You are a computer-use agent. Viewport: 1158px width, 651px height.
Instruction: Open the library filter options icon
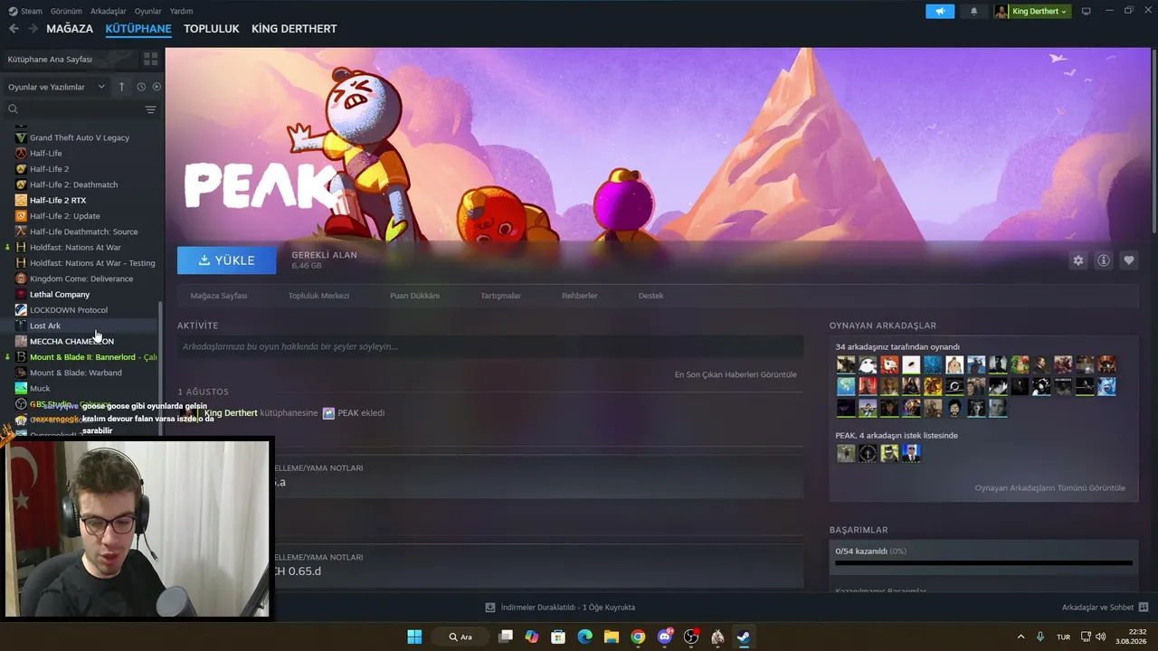pyautogui.click(x=150, y=109)
